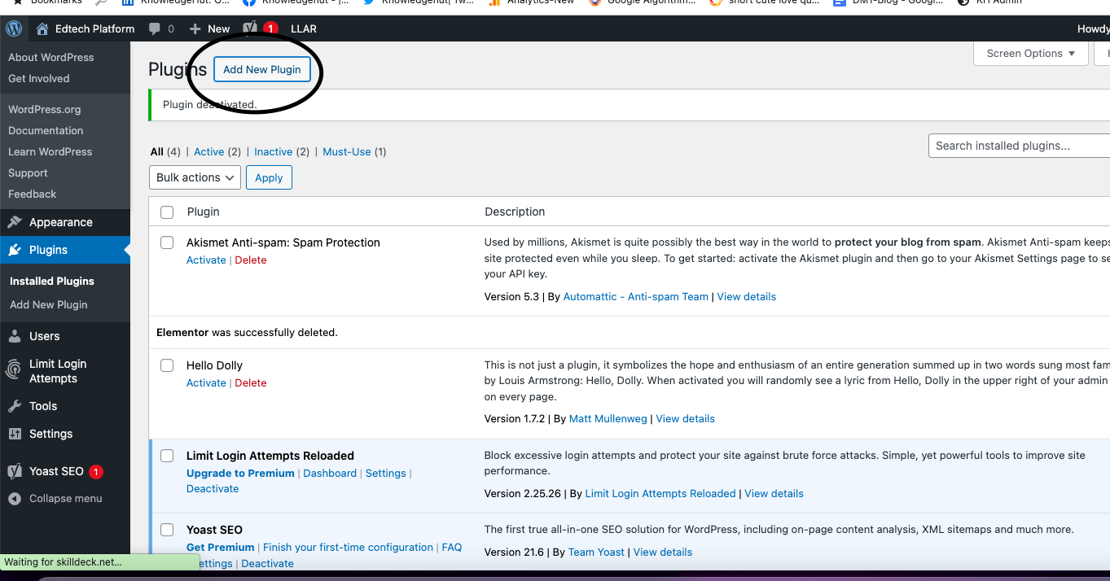Click the Analytics bookmark favicon
The image size is (1110, 581).
click(494, 2)
